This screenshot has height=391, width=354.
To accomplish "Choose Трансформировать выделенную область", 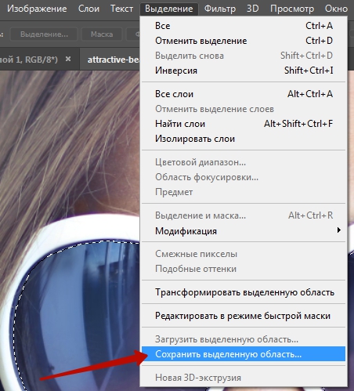I will click(x=244, y=292).
